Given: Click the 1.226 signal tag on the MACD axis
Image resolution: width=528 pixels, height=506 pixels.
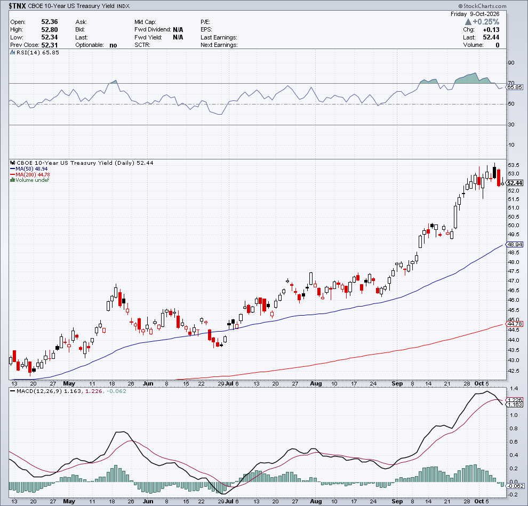Looking at the screenshot, I should coord(515,400).
